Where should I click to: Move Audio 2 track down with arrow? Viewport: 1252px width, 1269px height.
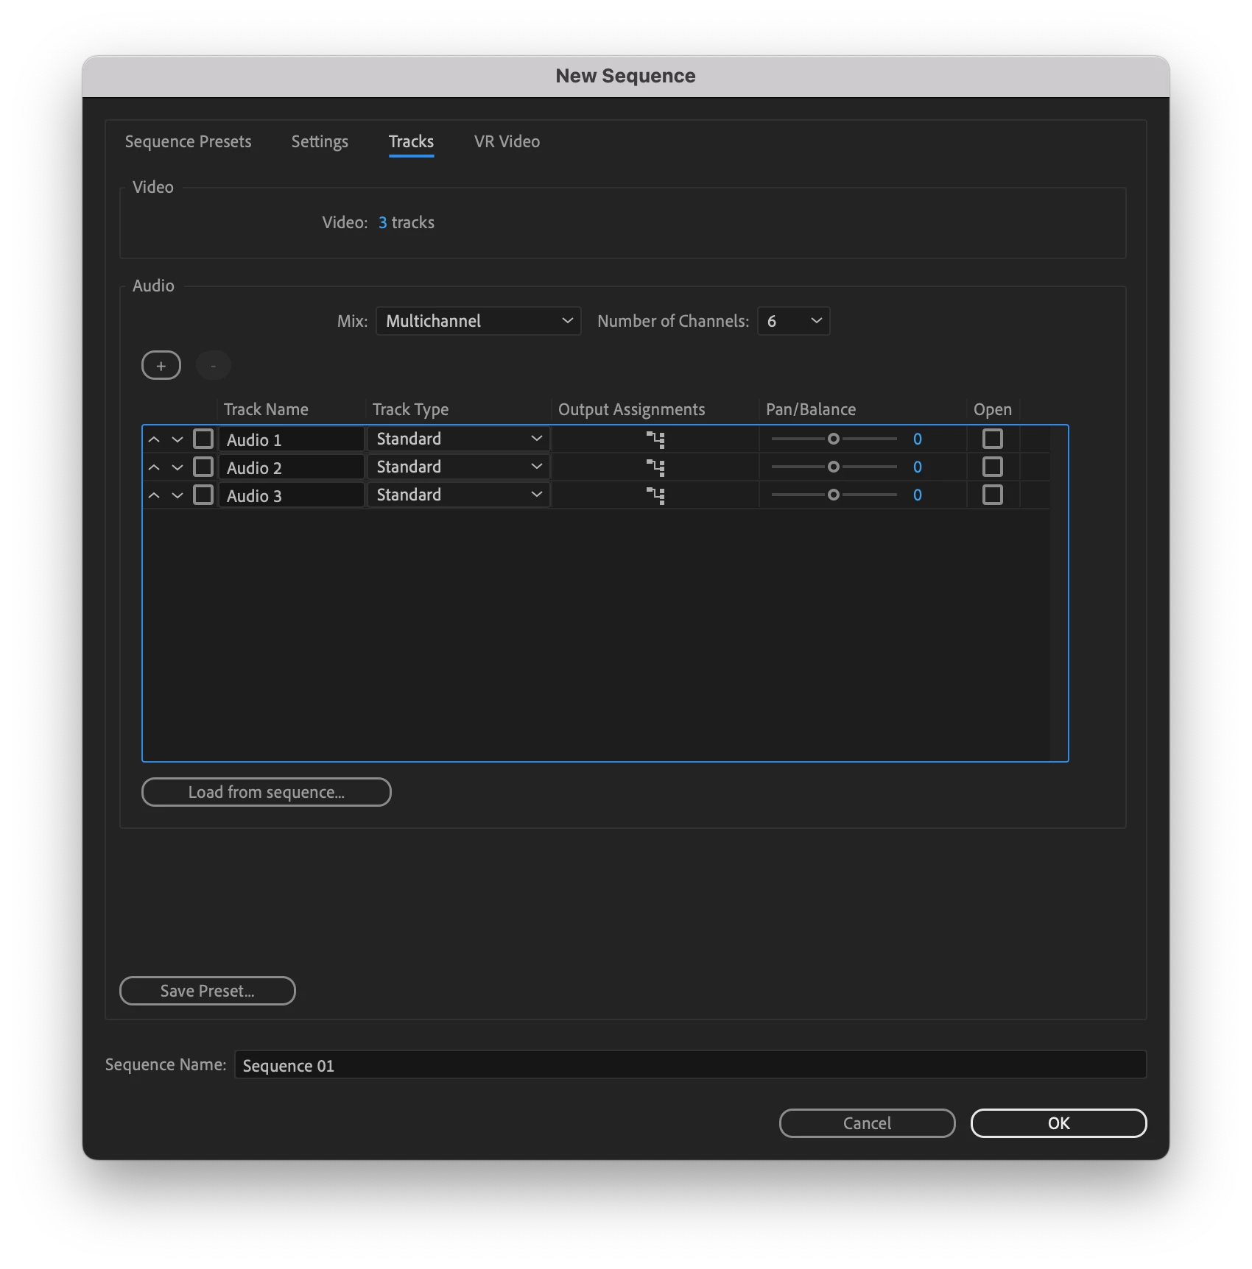[x=177, y=467]
